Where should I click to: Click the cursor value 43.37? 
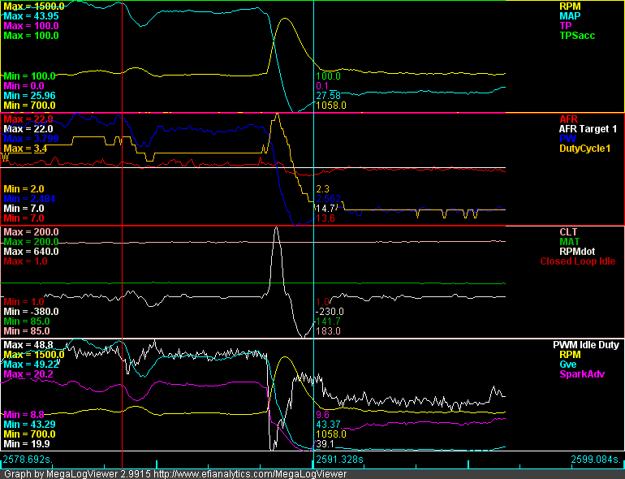click(x=328, y=425)
